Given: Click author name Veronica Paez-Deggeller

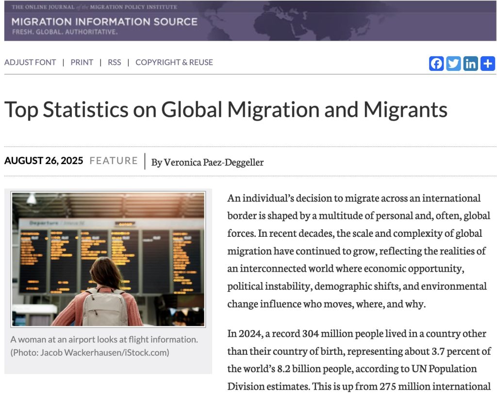Looking at the screenshot, I should click(x=214, y=162).
